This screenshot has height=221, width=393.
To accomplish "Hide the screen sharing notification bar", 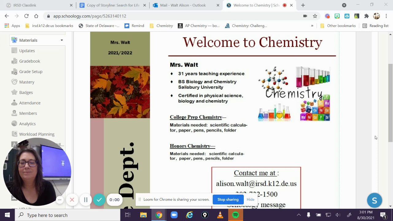I will pos(250,200).
